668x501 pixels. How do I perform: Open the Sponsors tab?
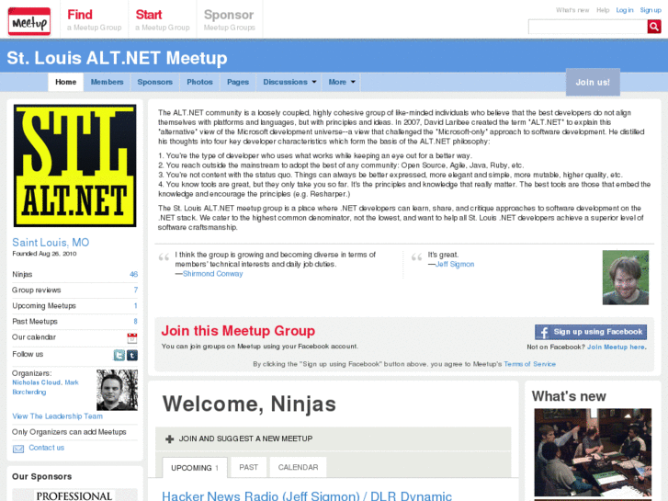[x=154, y=82]
